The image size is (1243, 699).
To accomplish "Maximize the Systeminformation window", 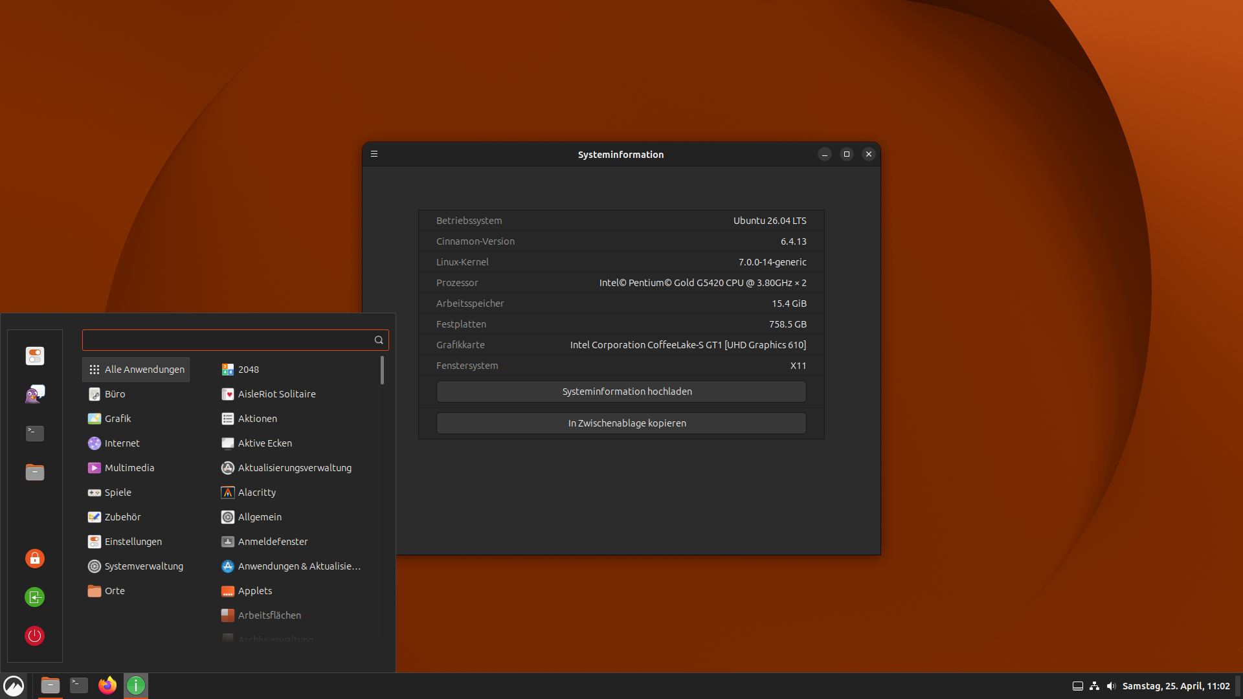I will click(847, 154).
